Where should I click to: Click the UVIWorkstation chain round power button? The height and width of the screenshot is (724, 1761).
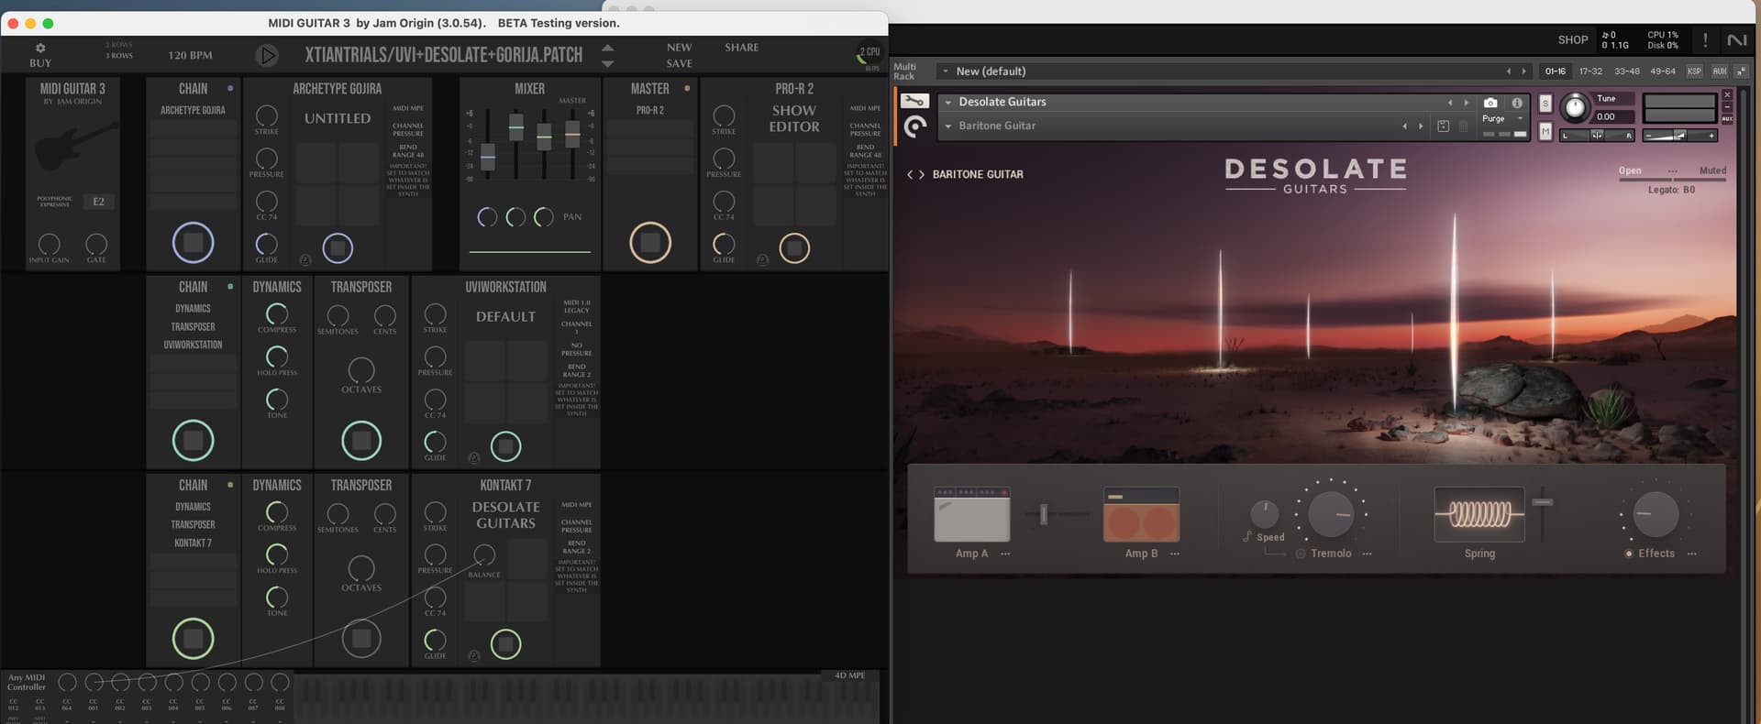point(193,441)
